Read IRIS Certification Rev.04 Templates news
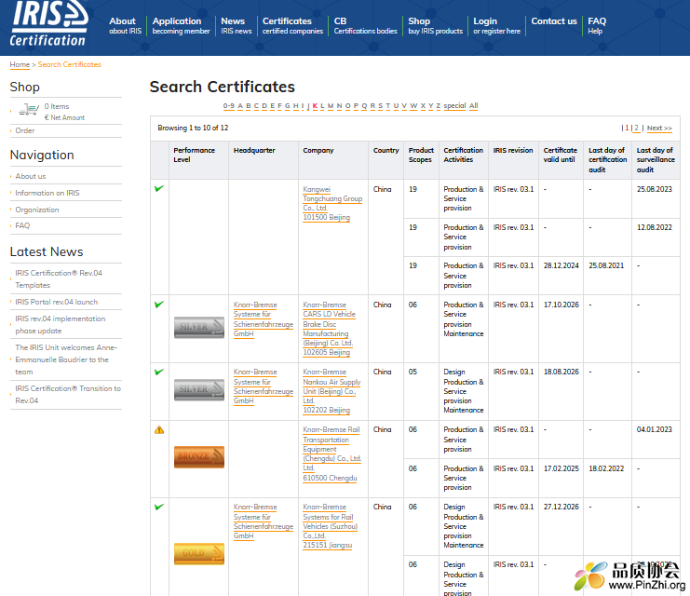Viewport: 690px width, 596px height. (x=59, y=279)
